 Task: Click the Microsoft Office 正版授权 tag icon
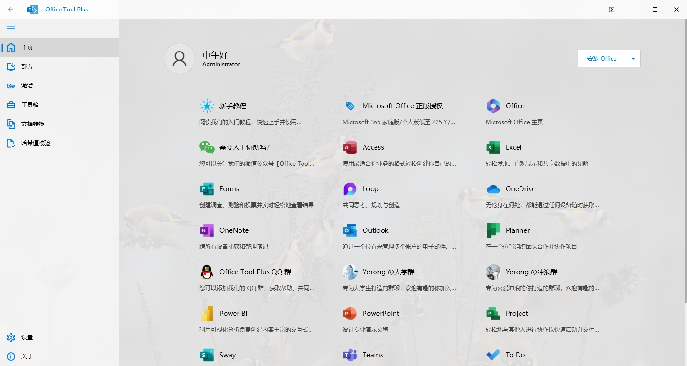350,106
